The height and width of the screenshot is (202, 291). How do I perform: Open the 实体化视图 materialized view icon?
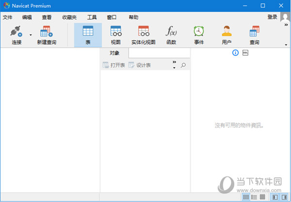click(144, 31)
